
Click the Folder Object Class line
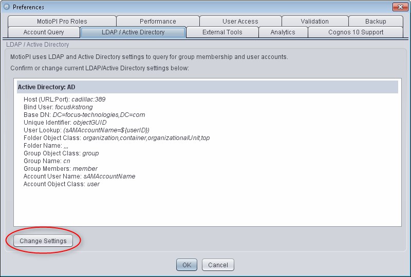pos(117,137)
